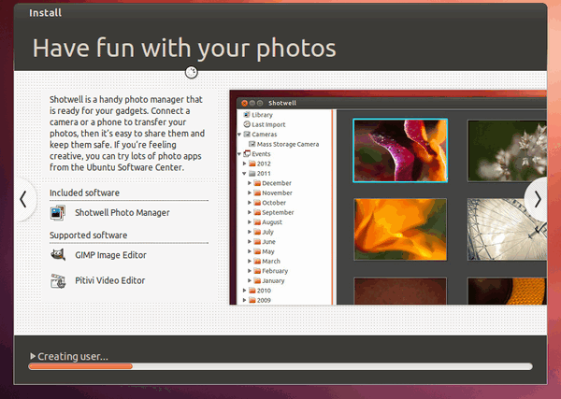561x399 pixels.
Task: Select the pink flower photo thumbnail
Action: pyautogui.click(x=400, y=149)
